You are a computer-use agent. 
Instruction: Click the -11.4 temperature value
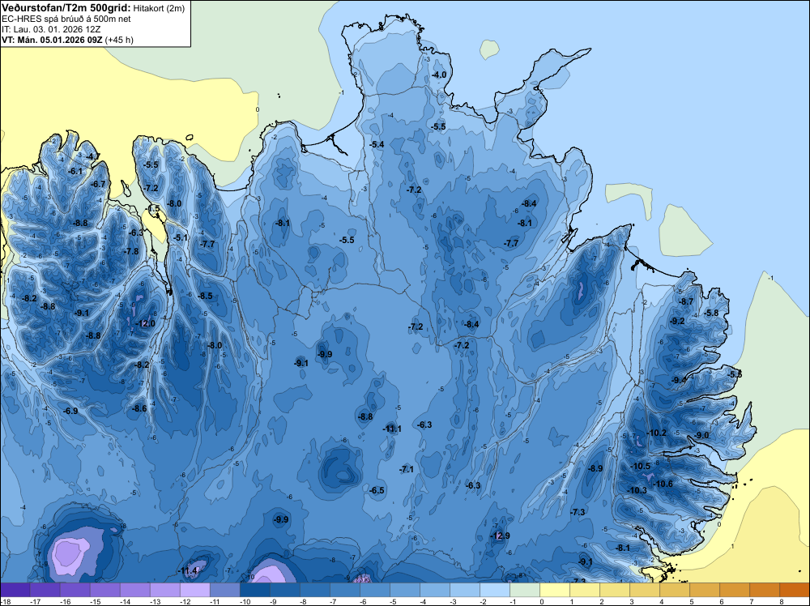[188, 571]
